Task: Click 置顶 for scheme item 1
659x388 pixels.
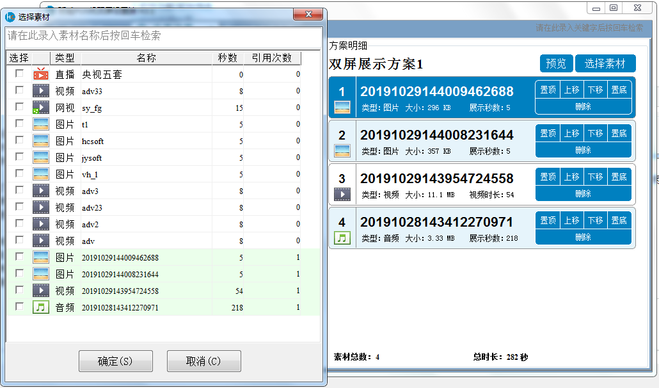Action: [548, 90]
